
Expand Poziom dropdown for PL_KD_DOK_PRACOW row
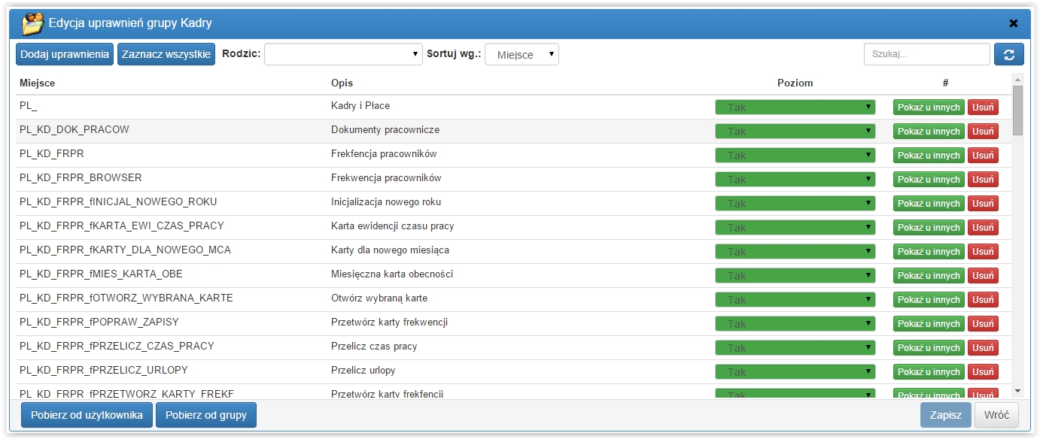click(795, 132)
